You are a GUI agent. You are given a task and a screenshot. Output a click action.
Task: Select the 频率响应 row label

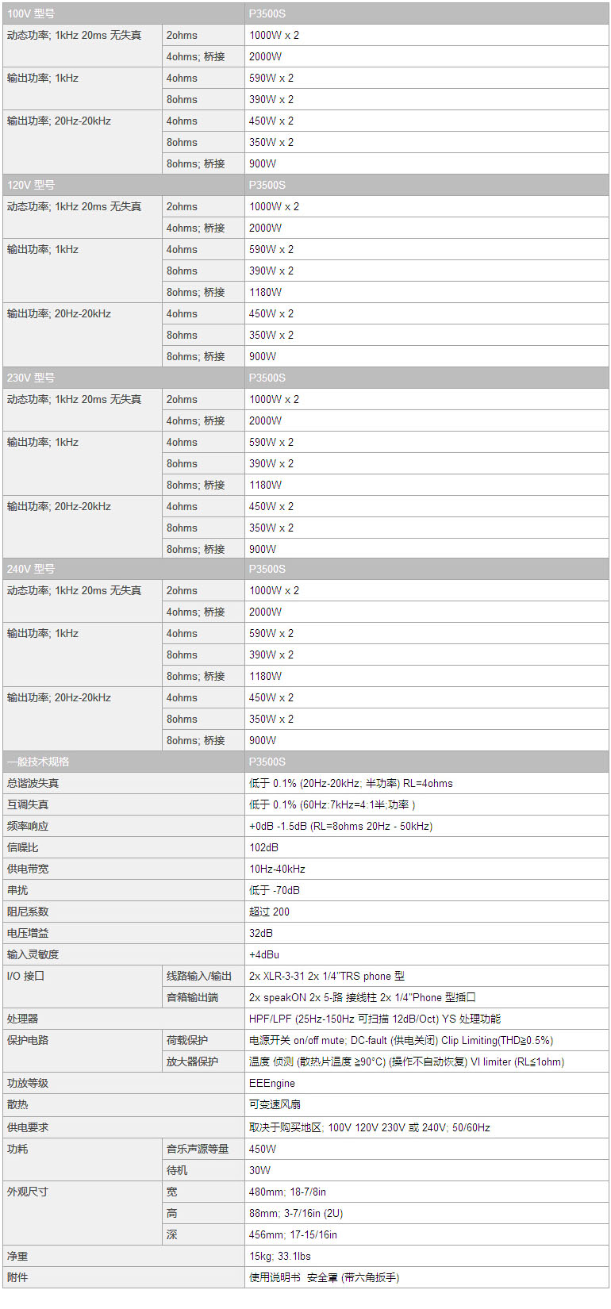click(x=28, y=826)
